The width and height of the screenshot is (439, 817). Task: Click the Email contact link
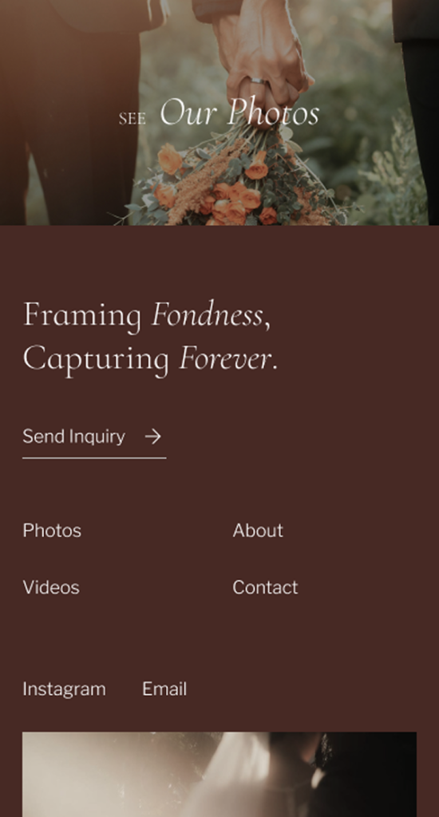pos(164,689)
